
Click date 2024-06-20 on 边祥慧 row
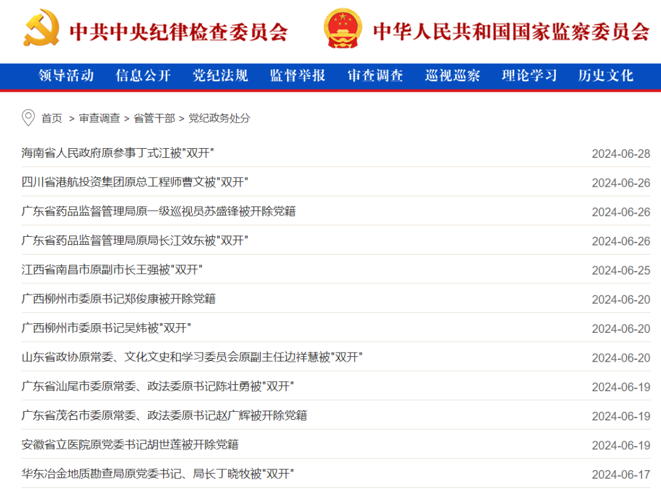click(621, 358)
